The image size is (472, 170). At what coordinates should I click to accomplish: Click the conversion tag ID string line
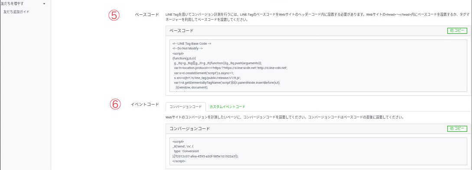point(205,156)
